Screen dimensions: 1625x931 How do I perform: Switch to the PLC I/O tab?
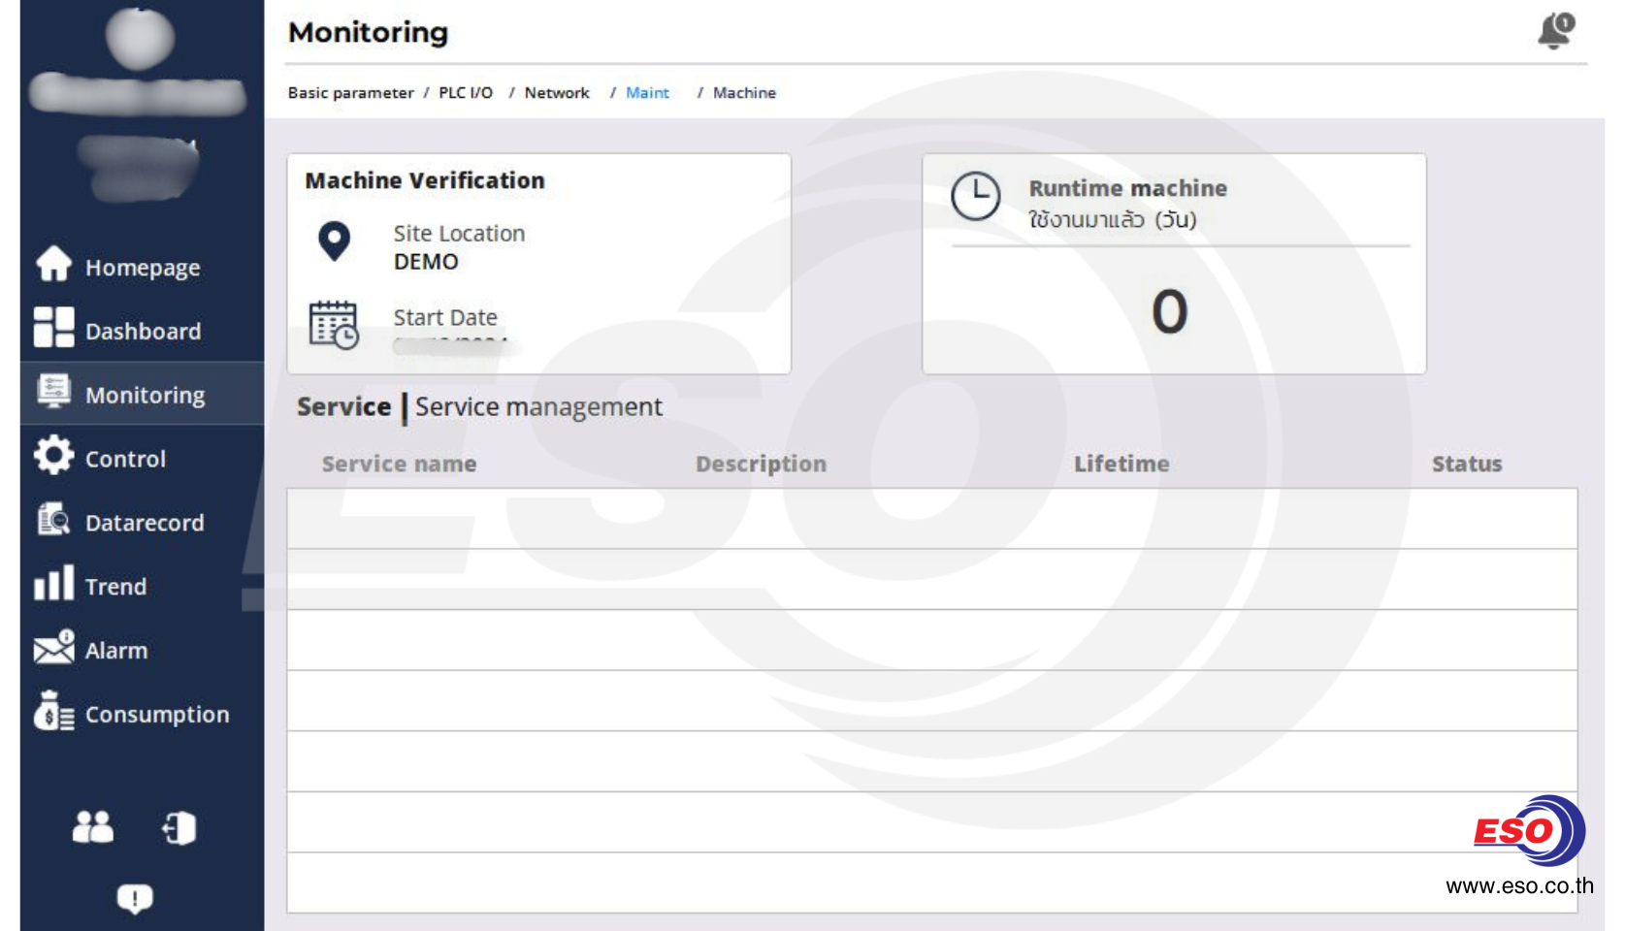point(466,93)
